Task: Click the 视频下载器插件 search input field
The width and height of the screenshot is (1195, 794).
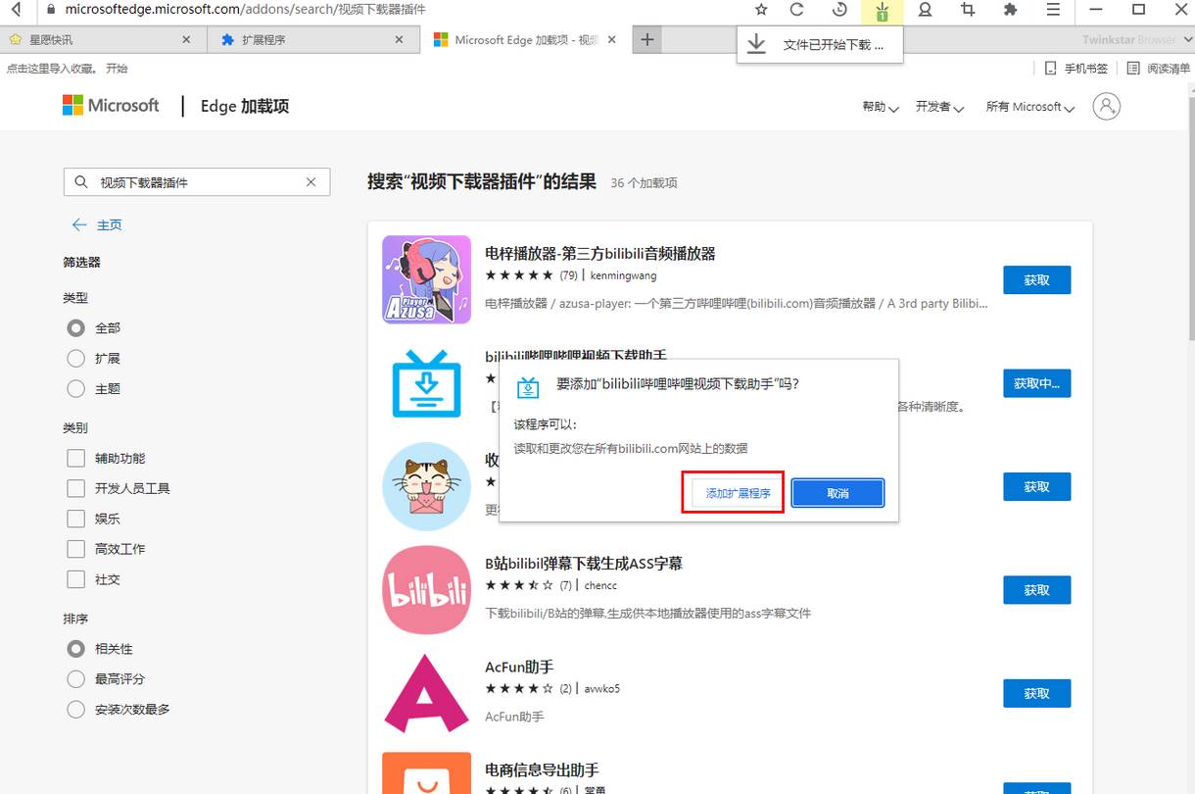Action: click(x=196, y=182)
